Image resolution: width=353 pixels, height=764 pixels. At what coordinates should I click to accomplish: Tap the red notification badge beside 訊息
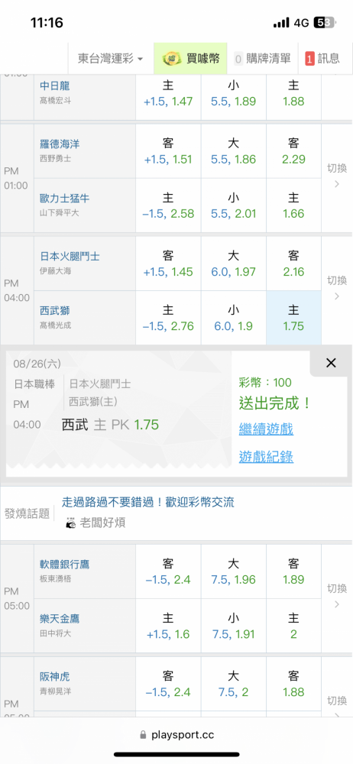309,59
